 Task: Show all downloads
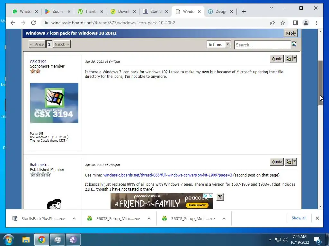tap(299, 218)
